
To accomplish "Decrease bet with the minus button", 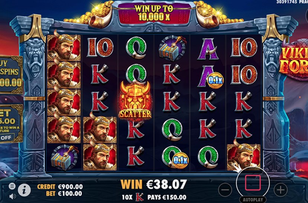I will click(225, 190).
